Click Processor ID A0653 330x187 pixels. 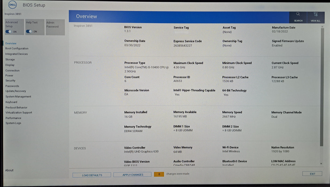[178, 81]
